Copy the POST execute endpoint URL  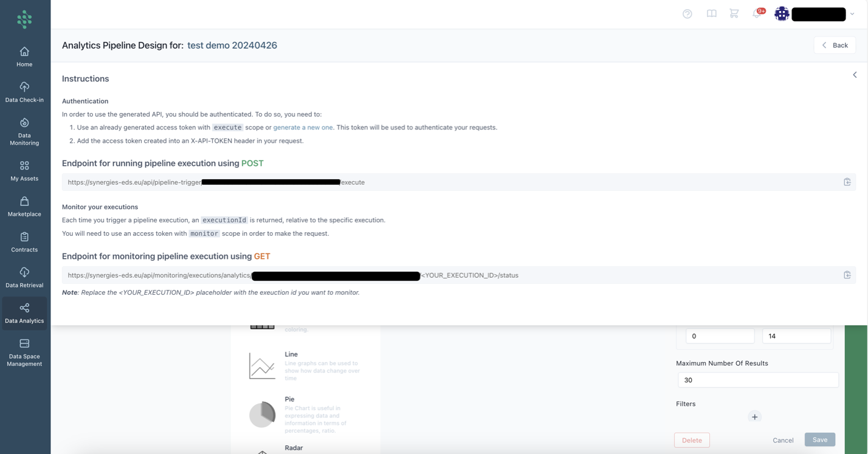coord(847,182)
